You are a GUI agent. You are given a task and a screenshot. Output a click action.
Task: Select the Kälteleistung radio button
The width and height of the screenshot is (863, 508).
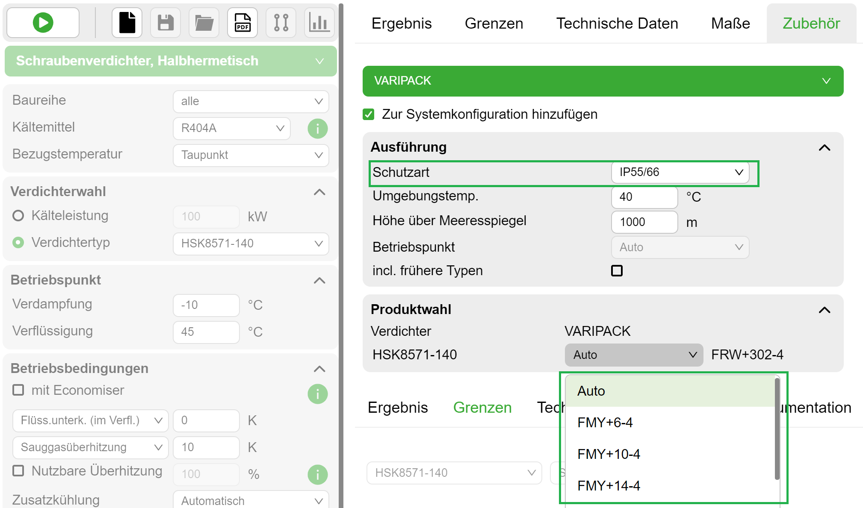click(18, 216)
